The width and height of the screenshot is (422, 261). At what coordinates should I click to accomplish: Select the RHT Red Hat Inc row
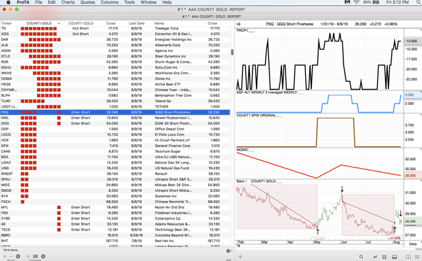tap(115, 241)
